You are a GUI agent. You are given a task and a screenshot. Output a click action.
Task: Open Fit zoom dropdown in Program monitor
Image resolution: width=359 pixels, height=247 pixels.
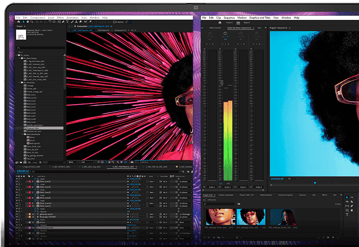(x=292, y=179)
